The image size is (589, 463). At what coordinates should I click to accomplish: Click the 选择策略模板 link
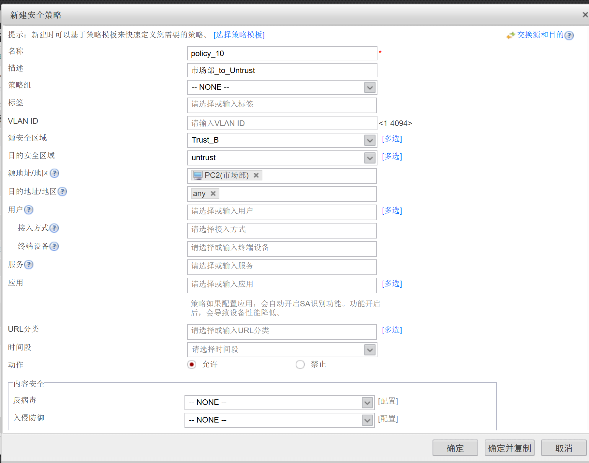click(239, 35)
